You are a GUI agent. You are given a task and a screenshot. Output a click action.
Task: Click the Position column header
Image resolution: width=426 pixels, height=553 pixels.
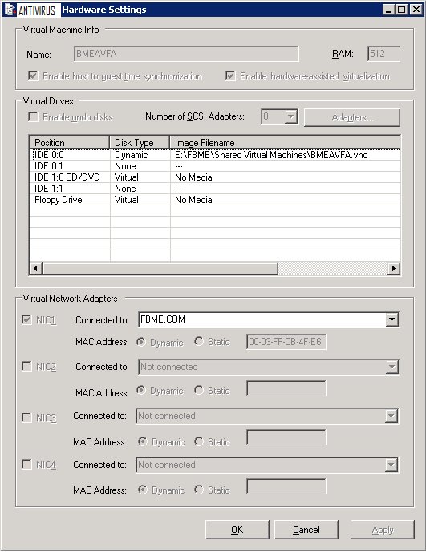70,143
